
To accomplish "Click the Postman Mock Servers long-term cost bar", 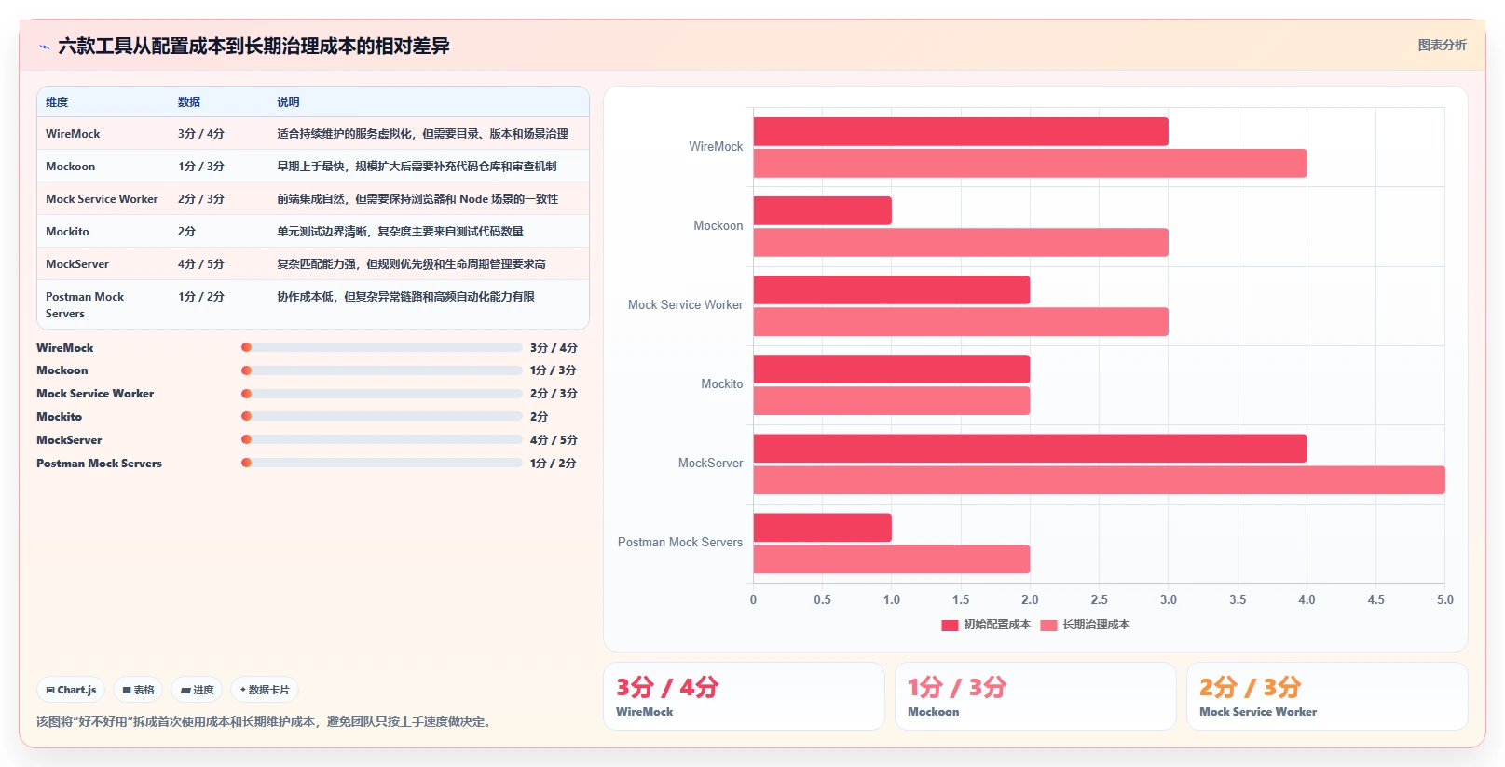I will (892, 559).
